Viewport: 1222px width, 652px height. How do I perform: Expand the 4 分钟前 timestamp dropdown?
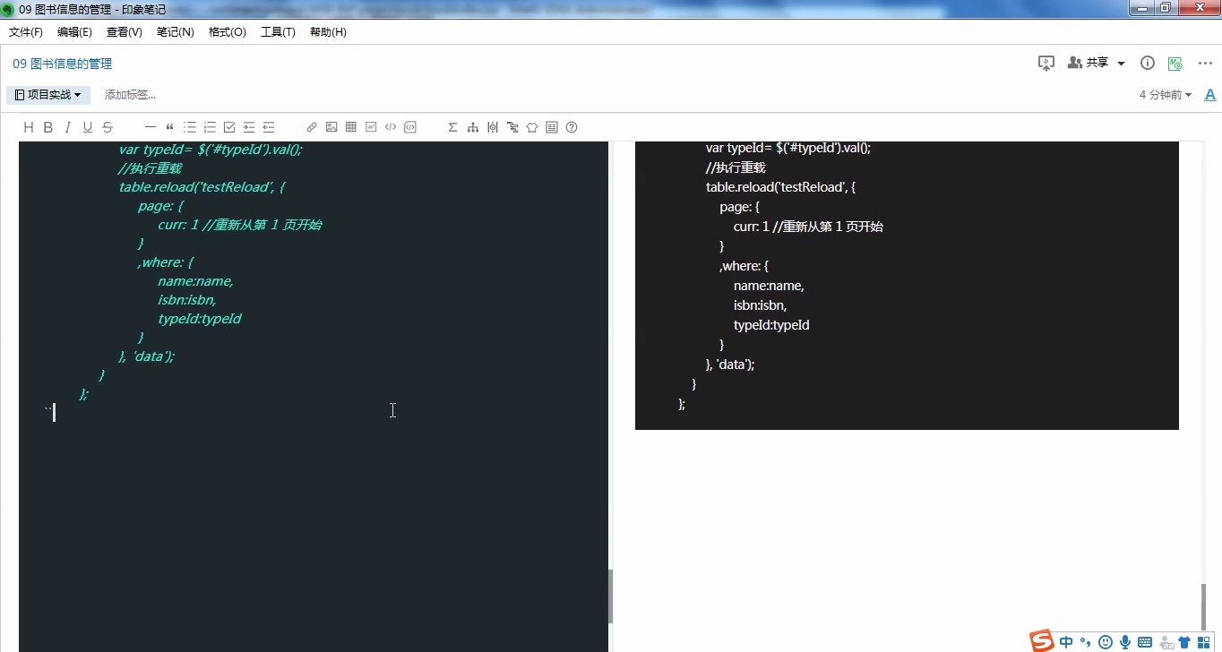click(1165, 94)
